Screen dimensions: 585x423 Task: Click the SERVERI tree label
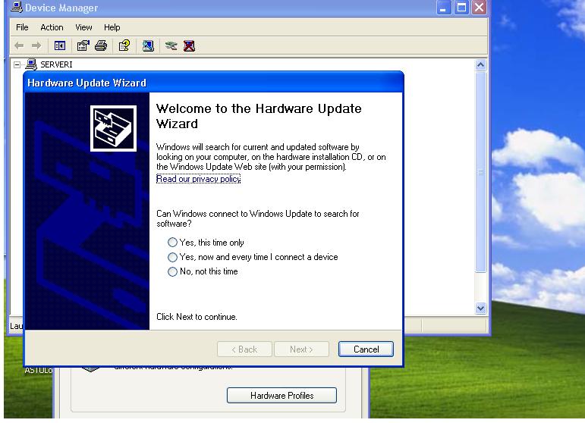point(56,64)
